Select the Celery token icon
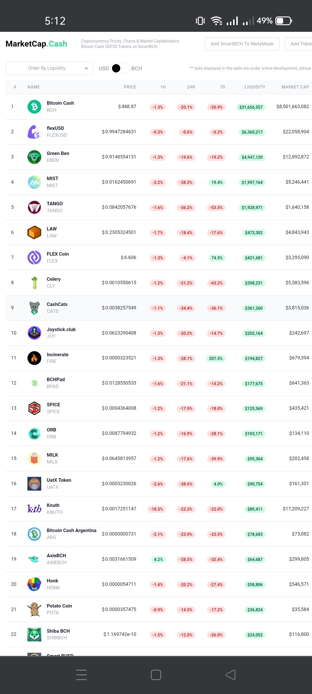Viewport: 312px width, 694px height. (x=34, y=283)
